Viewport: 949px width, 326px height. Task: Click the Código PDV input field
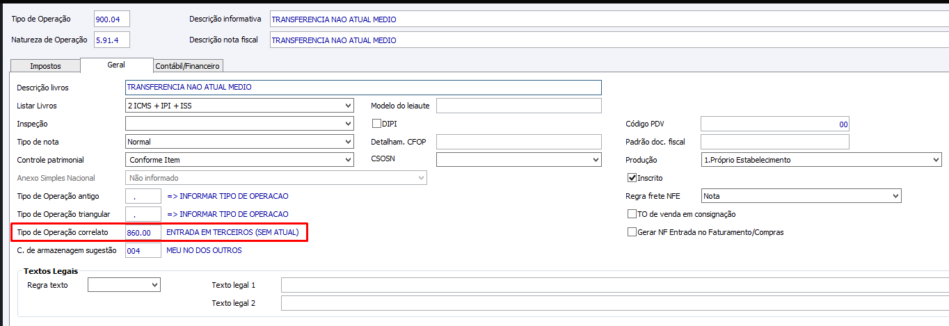click(774, 124)
